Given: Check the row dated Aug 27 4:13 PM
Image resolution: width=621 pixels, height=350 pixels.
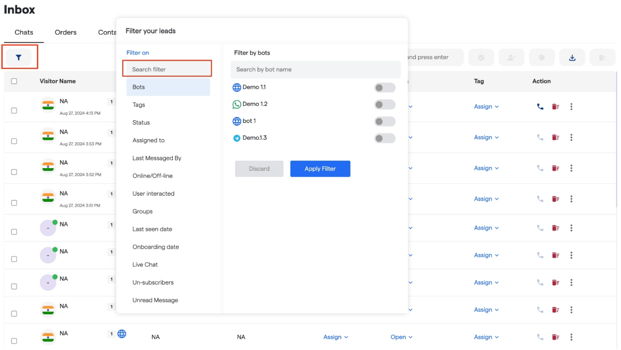Looking at the screenshot, I should tap(14, 110).
